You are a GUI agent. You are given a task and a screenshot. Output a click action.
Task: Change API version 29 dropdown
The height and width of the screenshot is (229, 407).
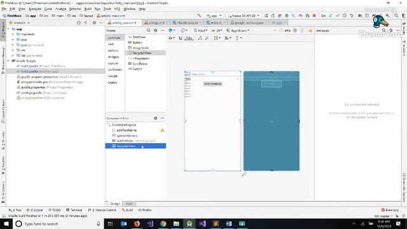(217, 31)
